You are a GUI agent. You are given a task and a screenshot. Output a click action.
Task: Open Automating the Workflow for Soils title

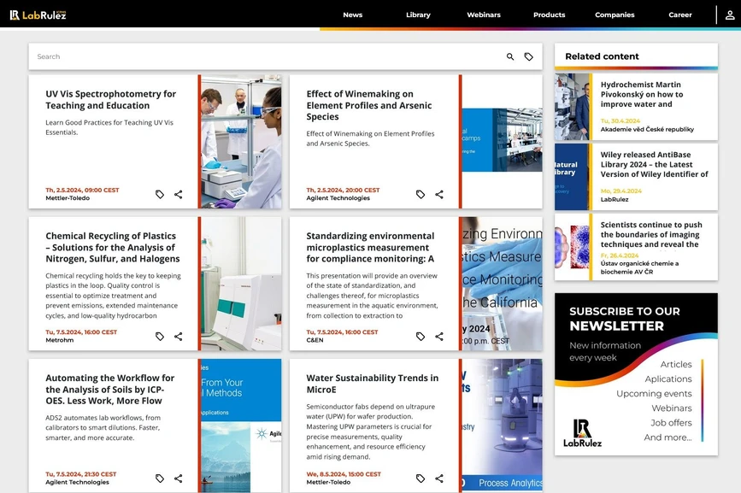point(109,389)
